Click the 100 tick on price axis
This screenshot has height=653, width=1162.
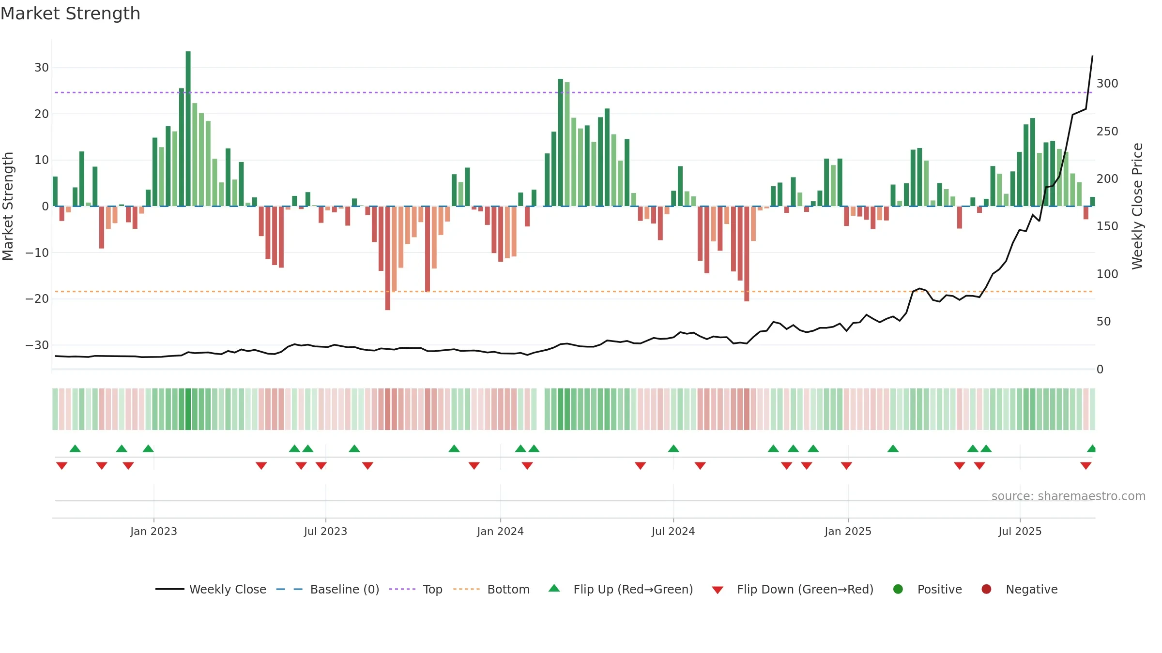(x=1107, y=274)
